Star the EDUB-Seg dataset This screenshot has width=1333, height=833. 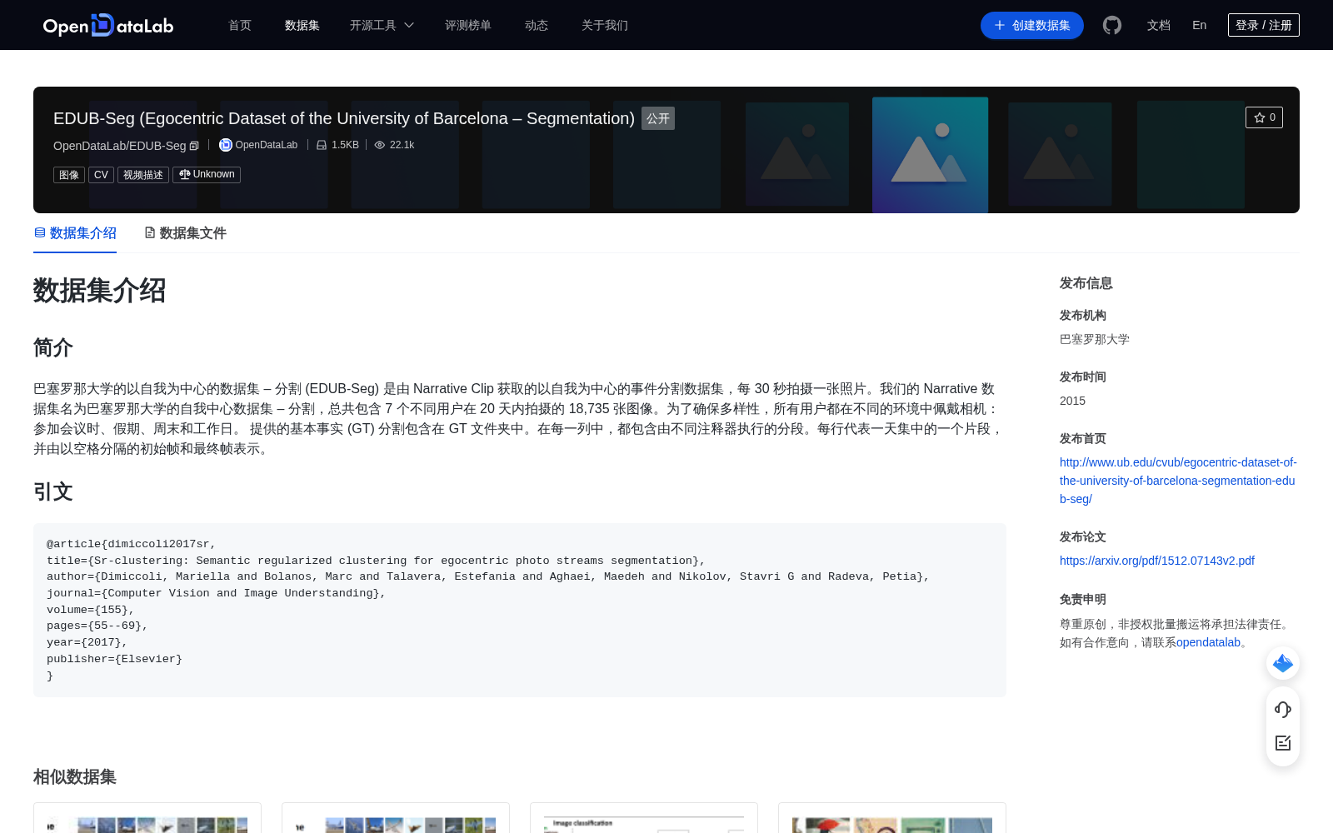1264,117
